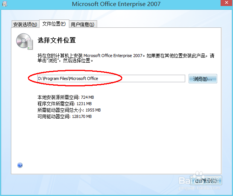Viewport: 233px width, 196px height.
Task: Open the 用户信息(S) tab
Action: (83, 24)
